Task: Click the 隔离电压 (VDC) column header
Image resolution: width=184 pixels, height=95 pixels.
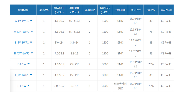Action: click(x=105, y=10)
